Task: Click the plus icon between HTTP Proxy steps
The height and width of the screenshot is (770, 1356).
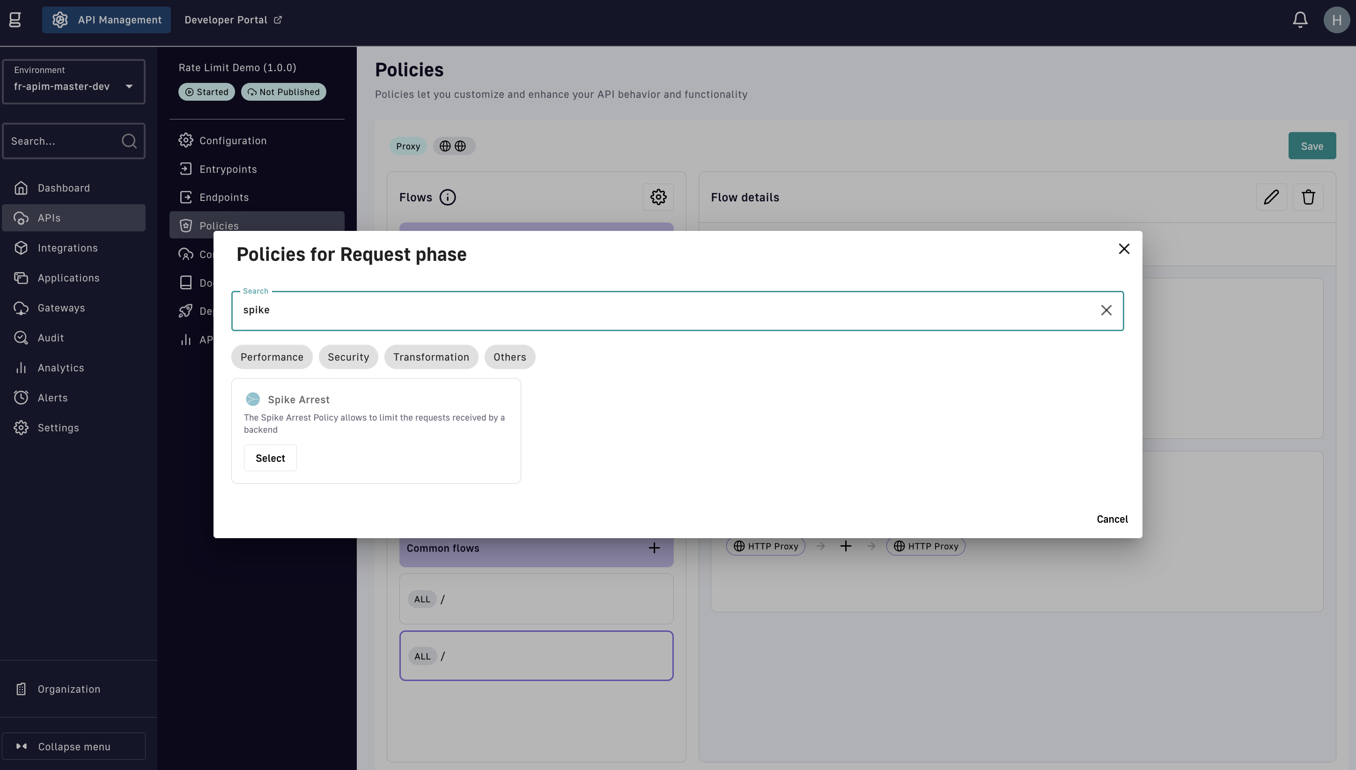Action: click(x=845, y=546)
